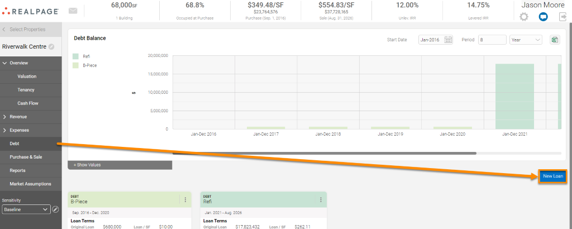The image size is (572, 229).
Task: Export debt balance chart to Excel
Action: click(x=555, y=40)
